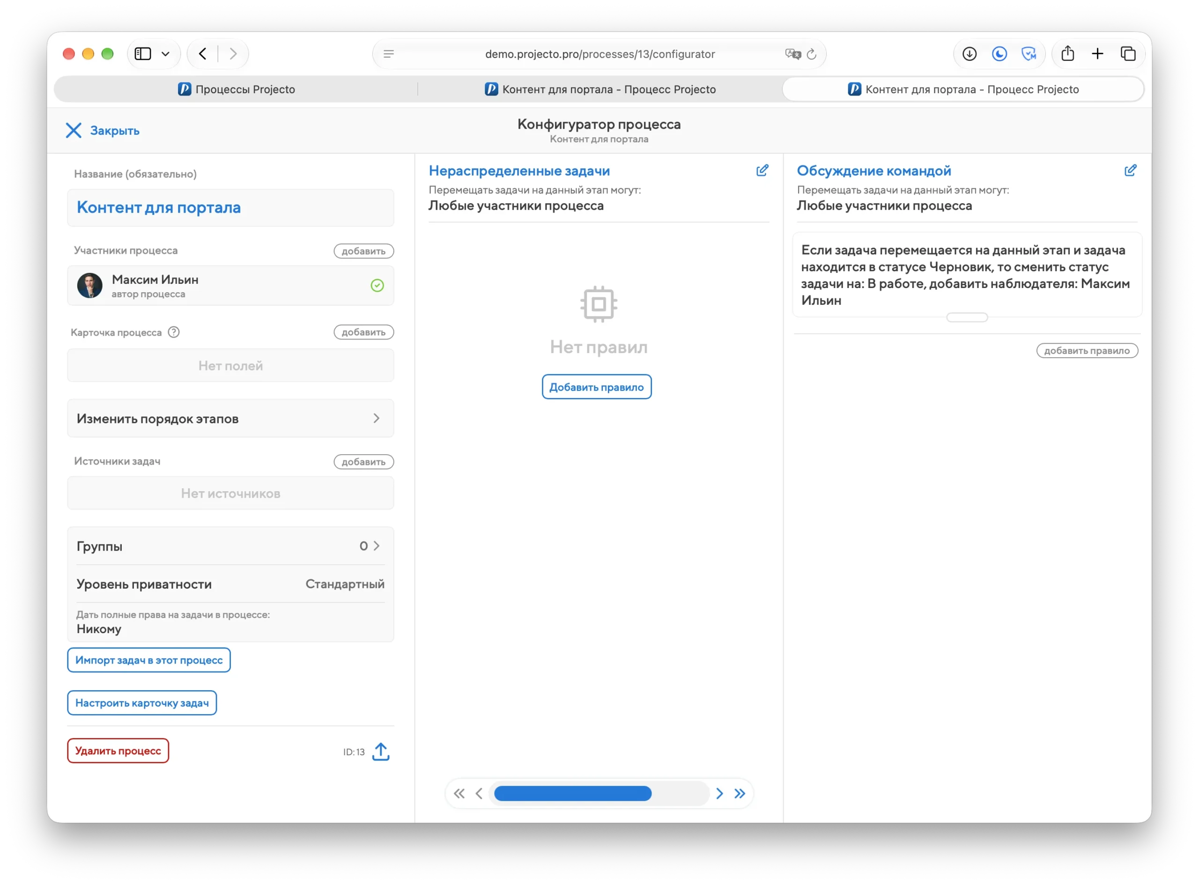
Task: Open the reader view icon in address bar
Action: pos(389,53)
